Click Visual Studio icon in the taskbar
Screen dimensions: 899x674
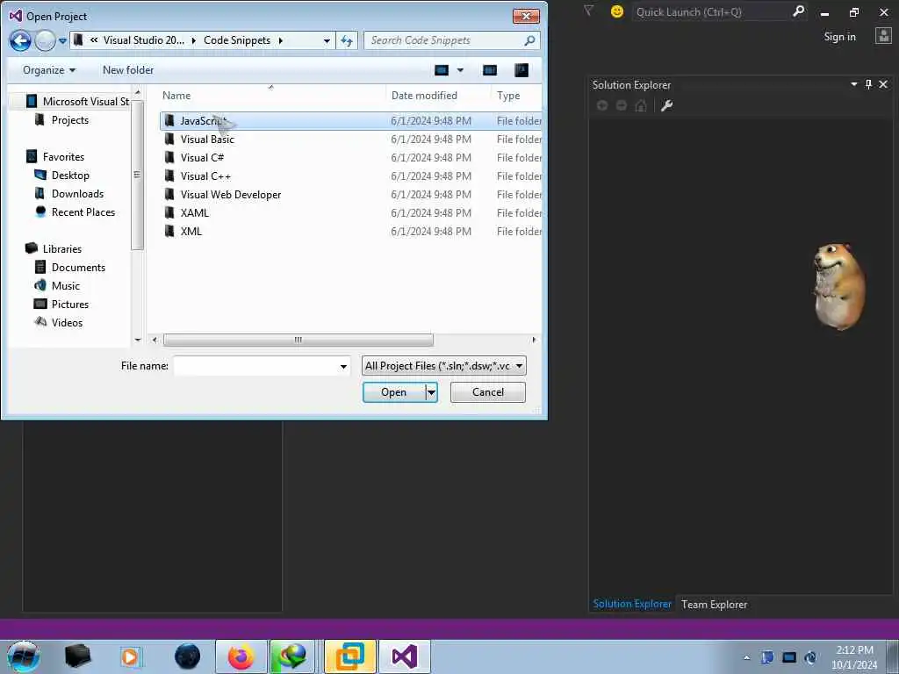point(404,656)
